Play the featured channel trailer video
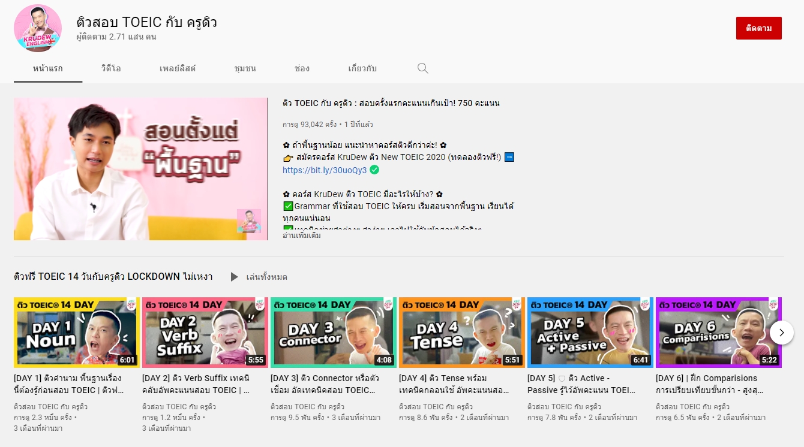This screenshot has height=447, width=804. pyautogui.click(x=141, y=169)
